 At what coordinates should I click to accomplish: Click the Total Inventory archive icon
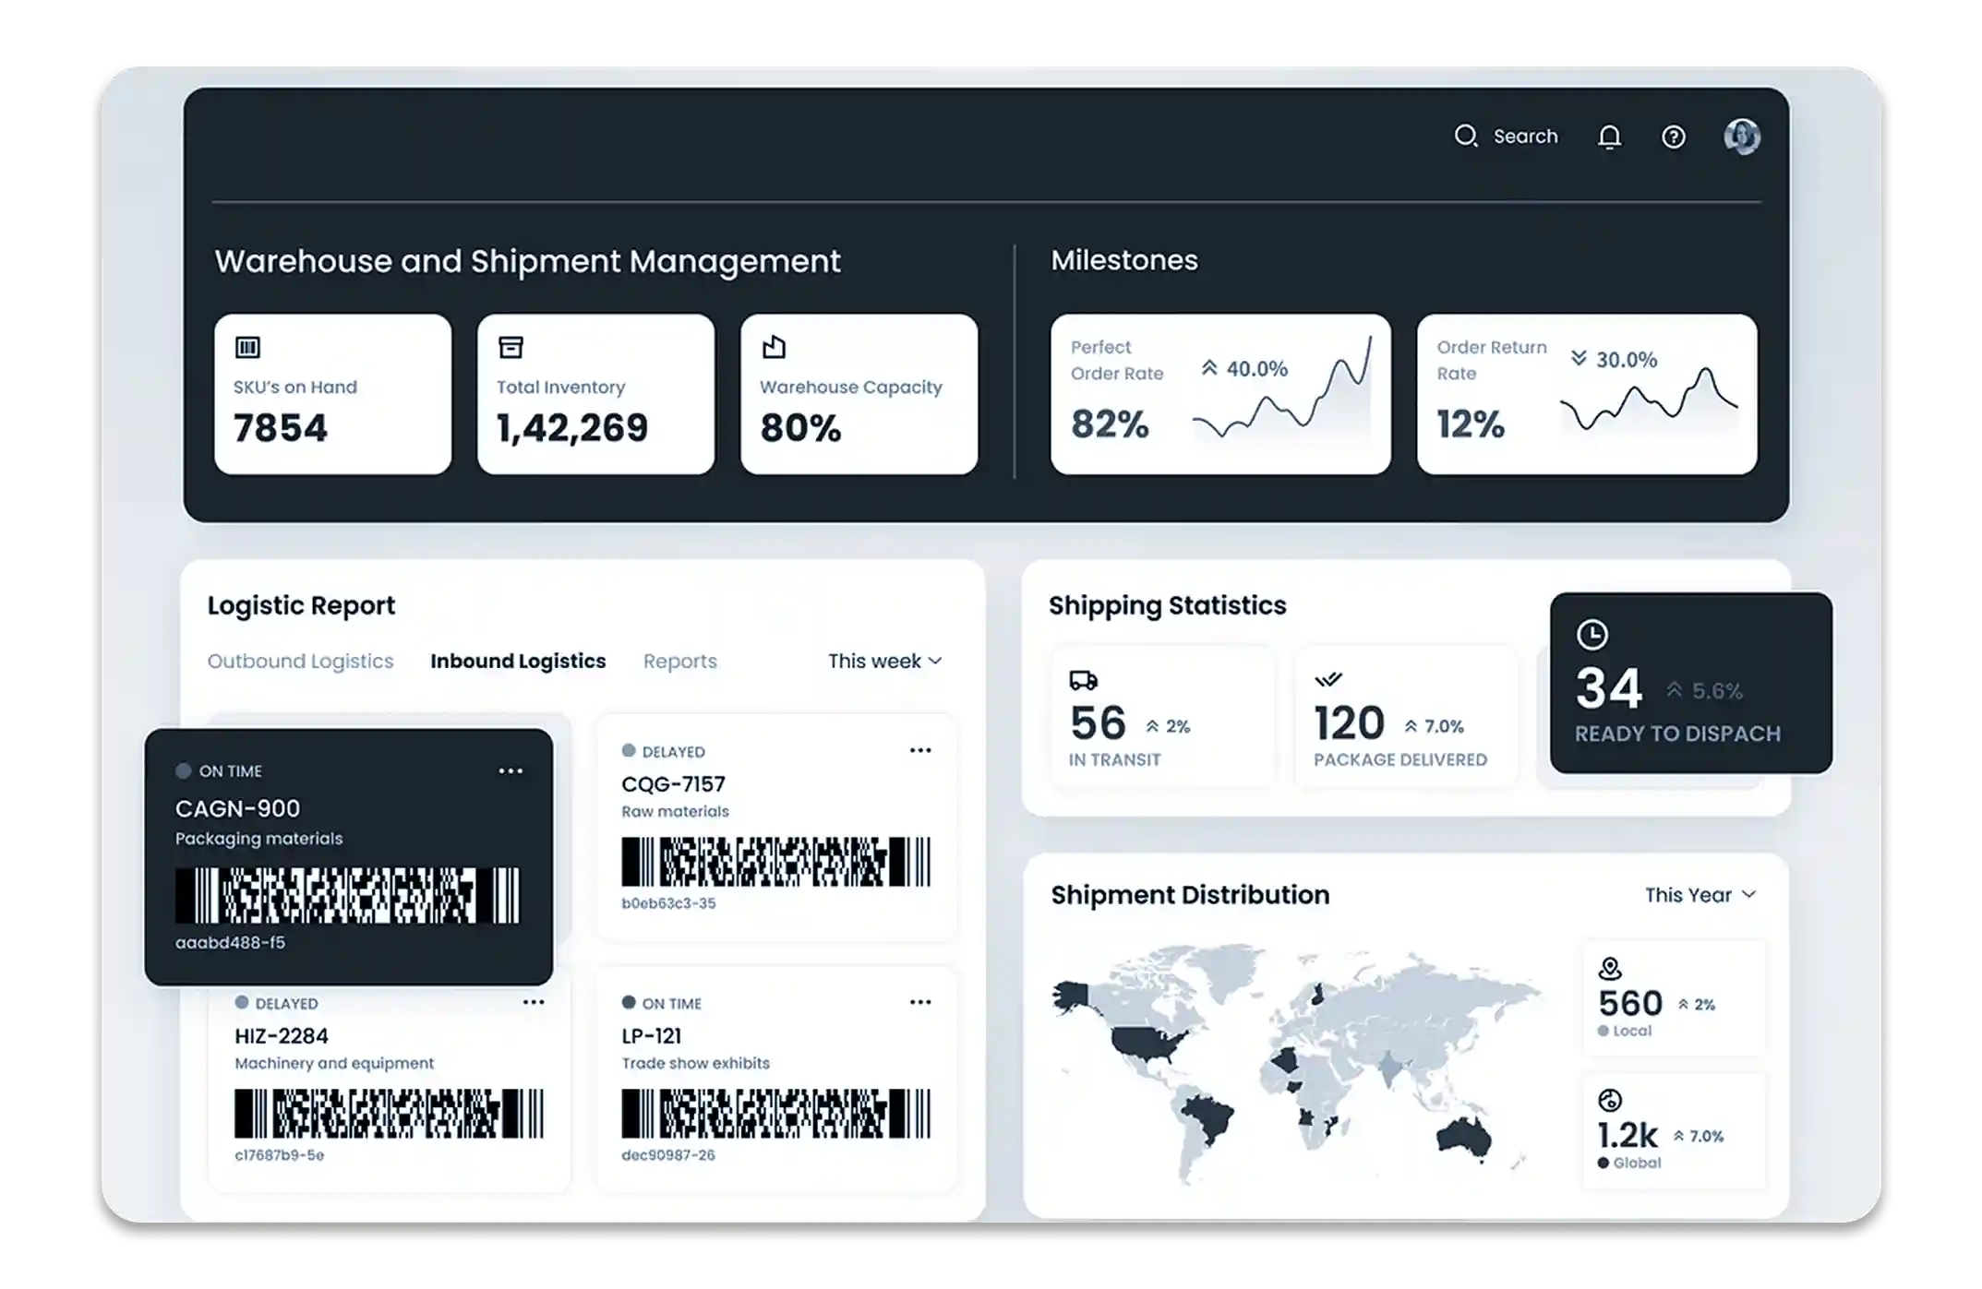tap(510, 348)
